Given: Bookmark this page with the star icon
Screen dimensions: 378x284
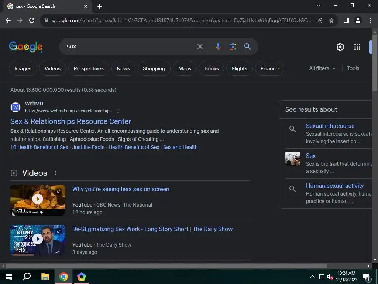Looking at the screenshot, I should (x=331, y=21).
